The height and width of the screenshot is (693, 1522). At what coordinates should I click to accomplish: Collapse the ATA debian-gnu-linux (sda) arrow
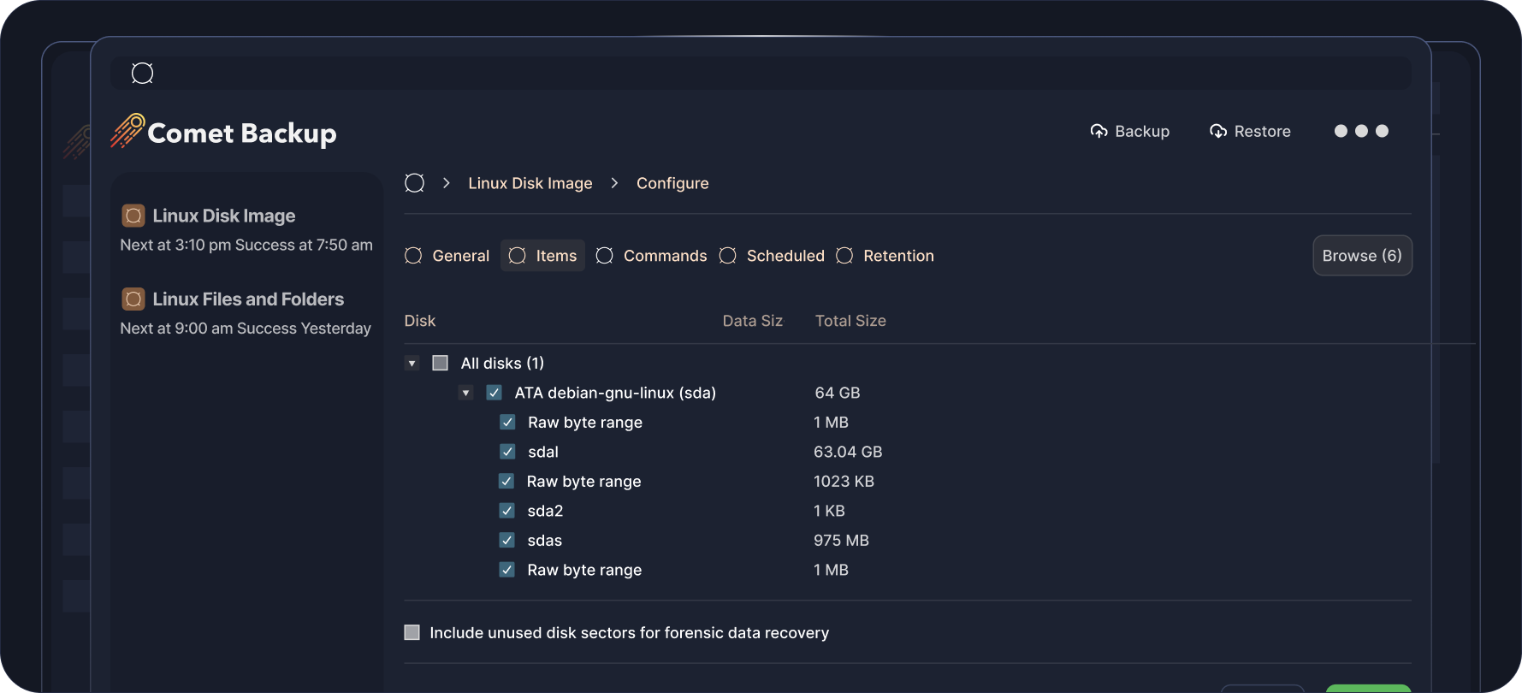click(465, 394)
